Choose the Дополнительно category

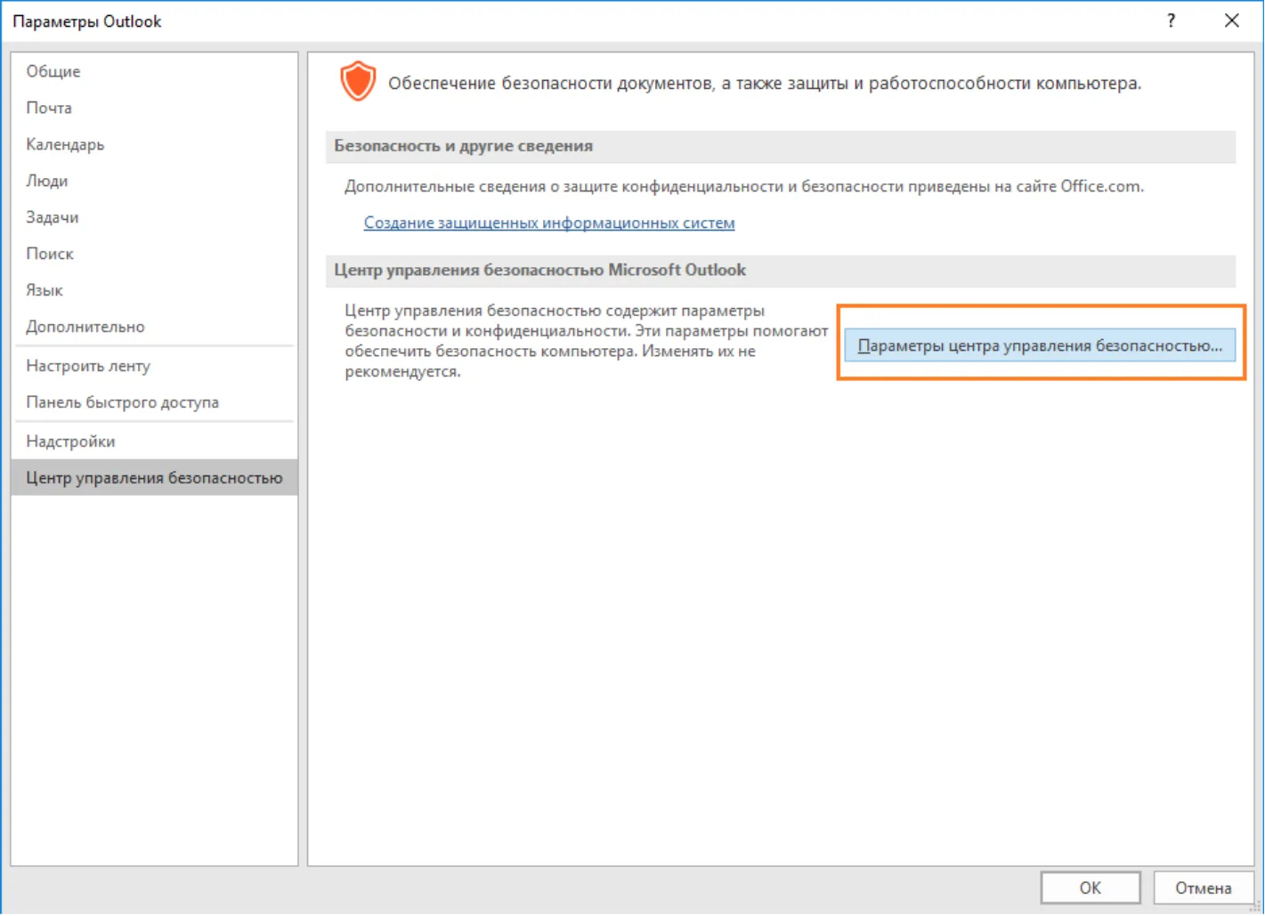[154, 327]
